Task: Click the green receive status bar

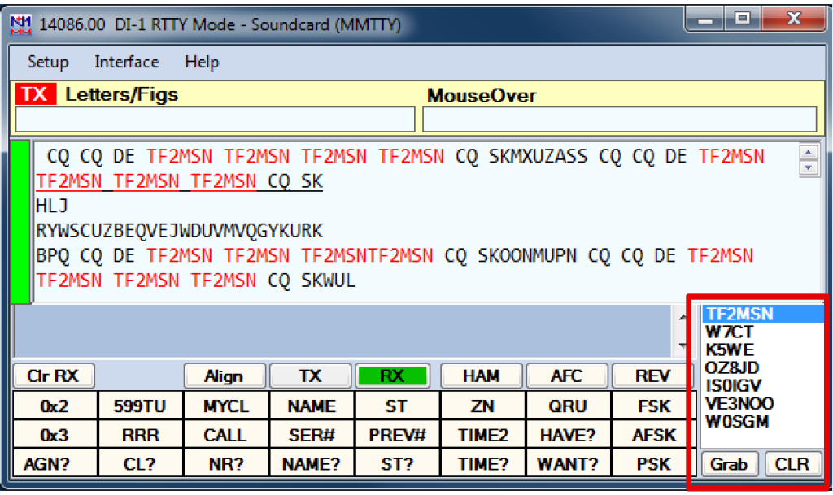Action: [x=20, y=222]
